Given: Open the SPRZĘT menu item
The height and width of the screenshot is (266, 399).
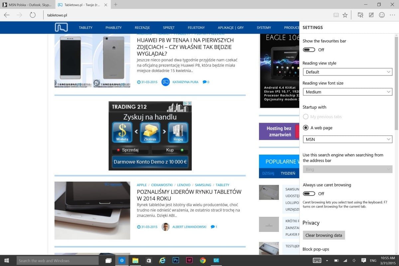Looking at the screenshot, I should [169, 28].
